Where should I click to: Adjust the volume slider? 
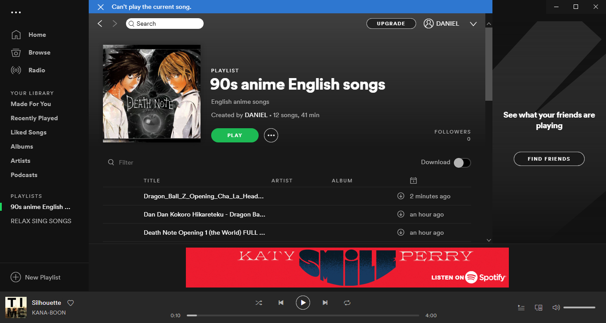coord(579,307)
